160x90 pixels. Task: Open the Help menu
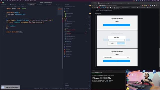(x=35, y=1)
